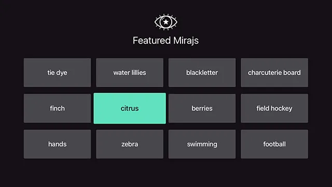
Task: Pick the berries Miraj tile
Action: click(202, 109)
